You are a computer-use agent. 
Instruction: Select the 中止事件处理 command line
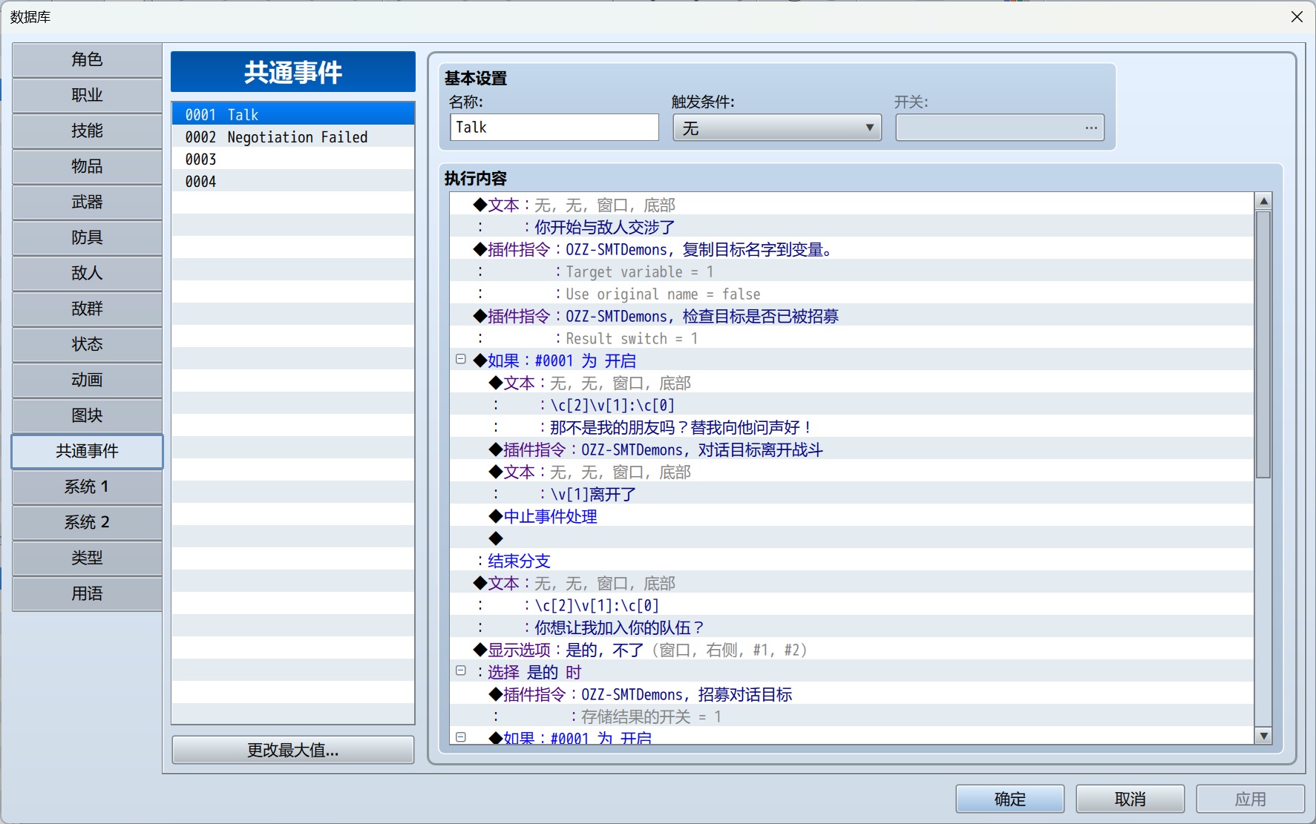851,516
